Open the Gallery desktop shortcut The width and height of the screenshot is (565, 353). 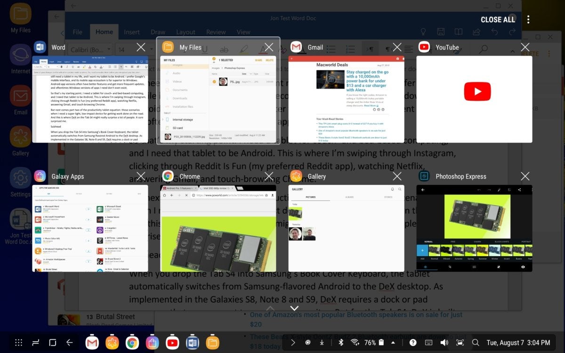(x=21, y=141)
